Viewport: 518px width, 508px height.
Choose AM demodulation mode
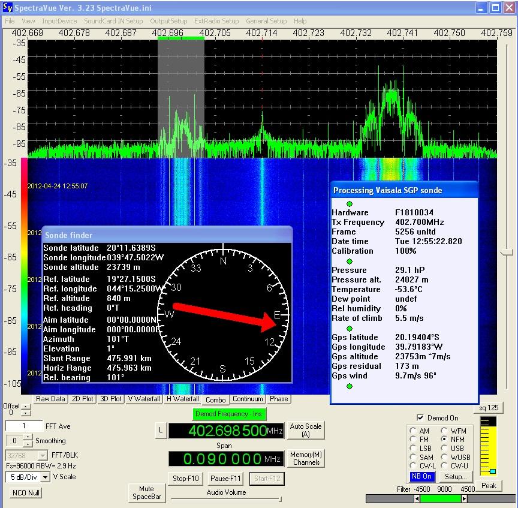[x=413, y=431]
